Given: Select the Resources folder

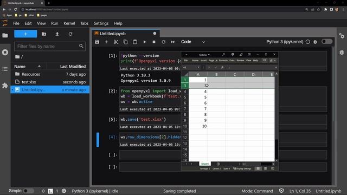Looking at the screenshot, I should tap(50, 74).
